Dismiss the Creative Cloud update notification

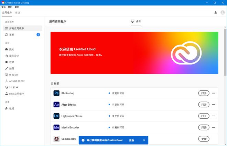pos(144,140)
